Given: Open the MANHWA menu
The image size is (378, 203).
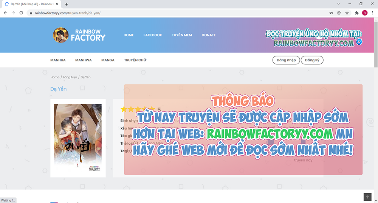Looking at the screenshot, I should click(x=83, y=60).
